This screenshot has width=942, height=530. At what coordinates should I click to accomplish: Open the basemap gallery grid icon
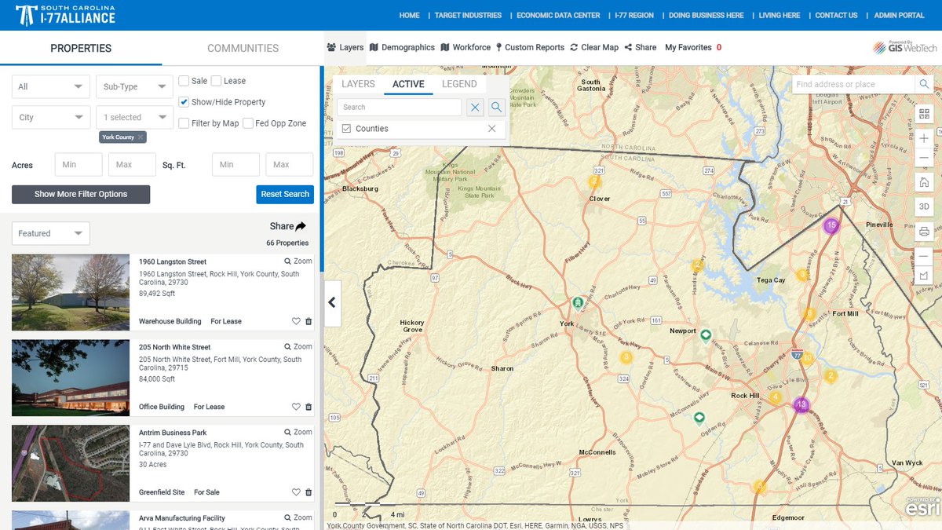pos(924,114)
